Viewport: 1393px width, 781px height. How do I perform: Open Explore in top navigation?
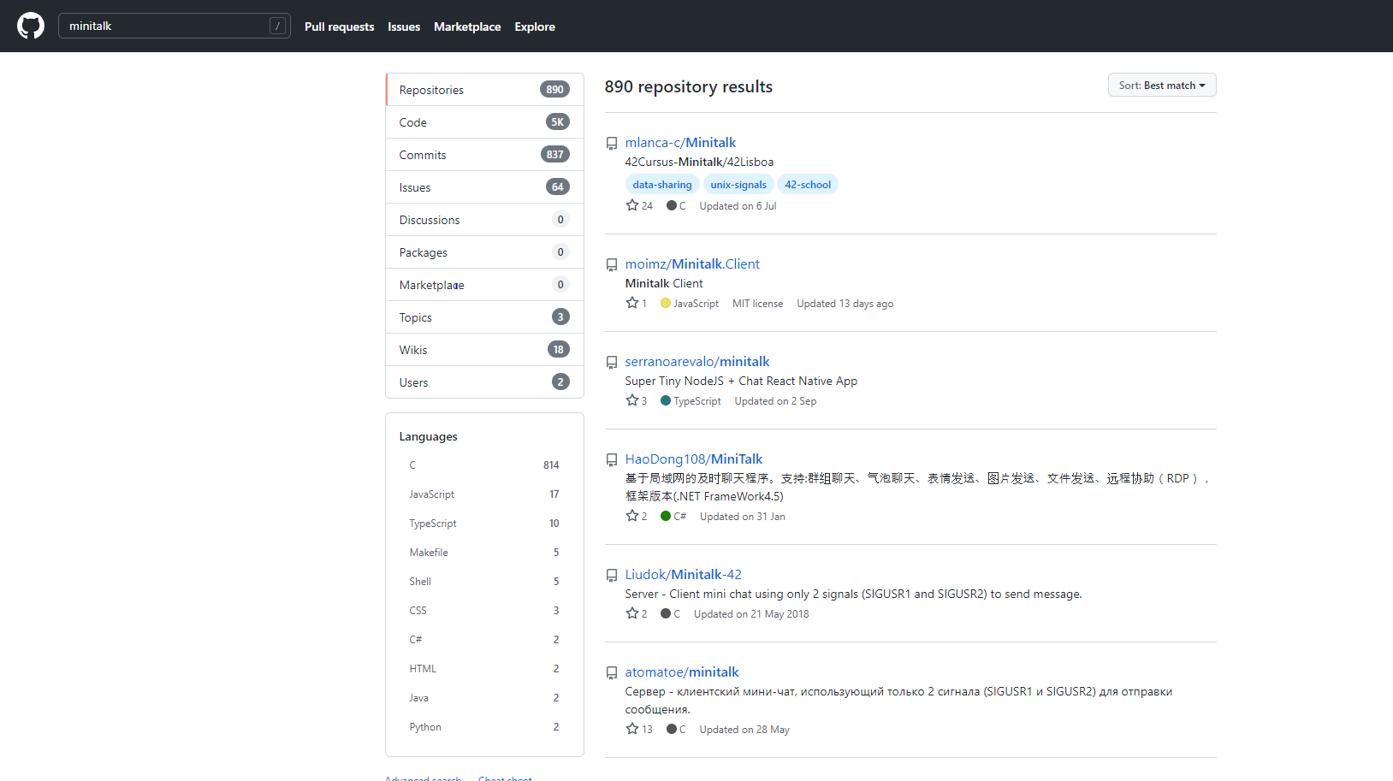(x=535, y=27)
